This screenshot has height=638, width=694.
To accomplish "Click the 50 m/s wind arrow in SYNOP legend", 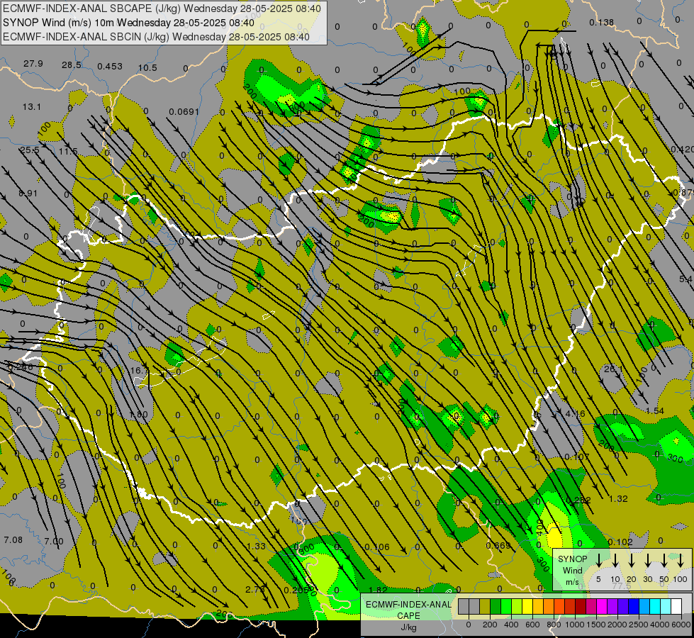I will pyautogui.click(x=664, y=561).
